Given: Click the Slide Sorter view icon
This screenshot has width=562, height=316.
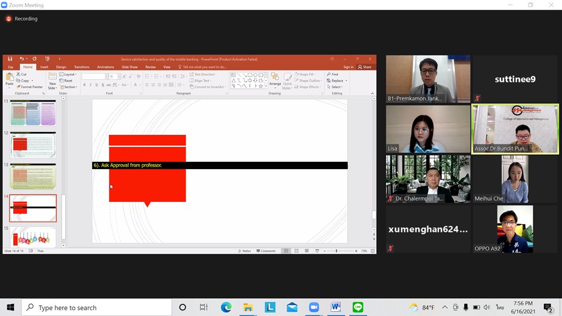Looking at the screenshot, I should [296, 251].
